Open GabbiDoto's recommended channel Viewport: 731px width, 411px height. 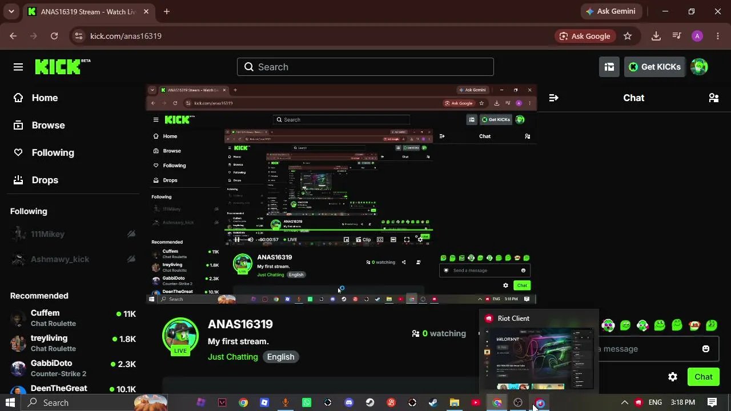tap(73, 368)
